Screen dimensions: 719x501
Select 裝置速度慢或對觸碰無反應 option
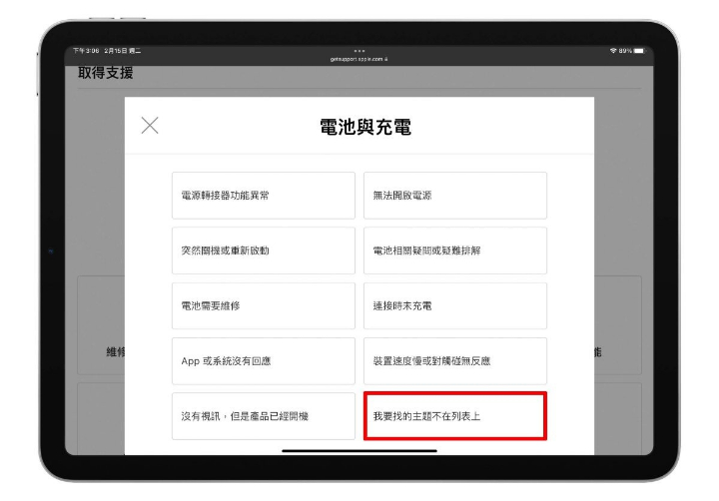tap(454, 360)
